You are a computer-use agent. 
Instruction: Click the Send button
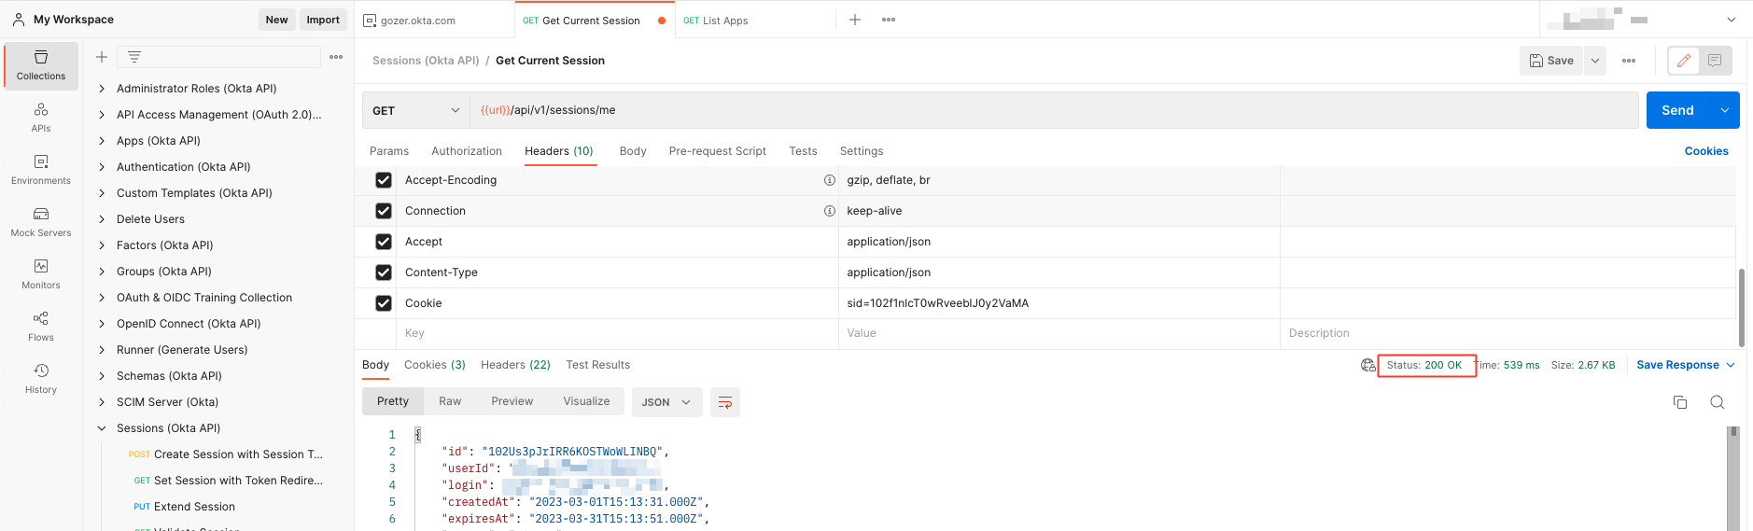[1677, 110]
